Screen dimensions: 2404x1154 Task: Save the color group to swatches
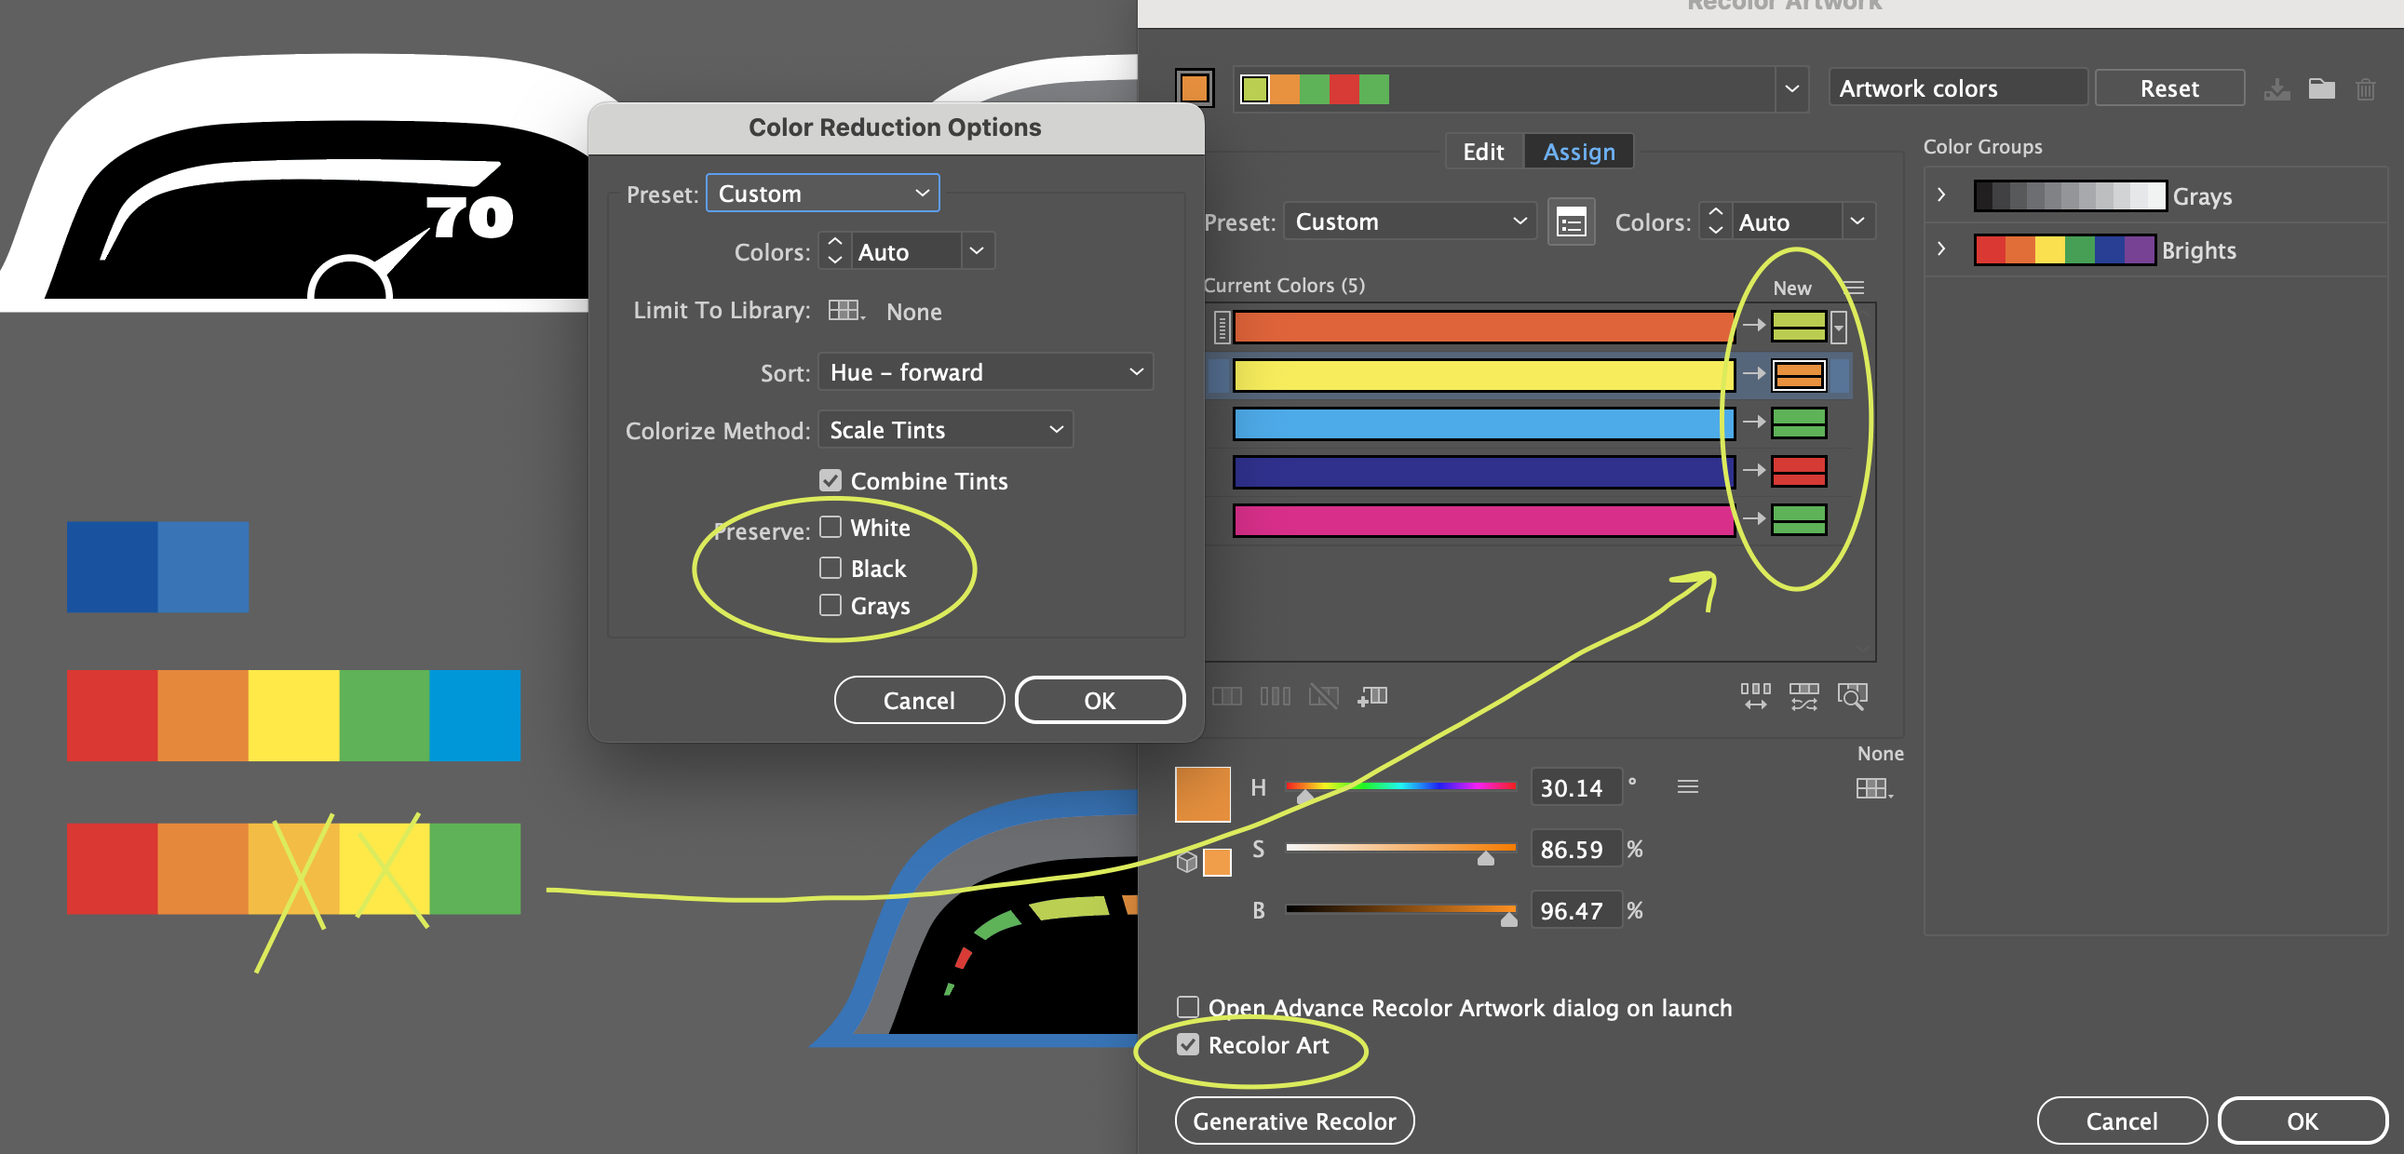tap(2278, 88)
